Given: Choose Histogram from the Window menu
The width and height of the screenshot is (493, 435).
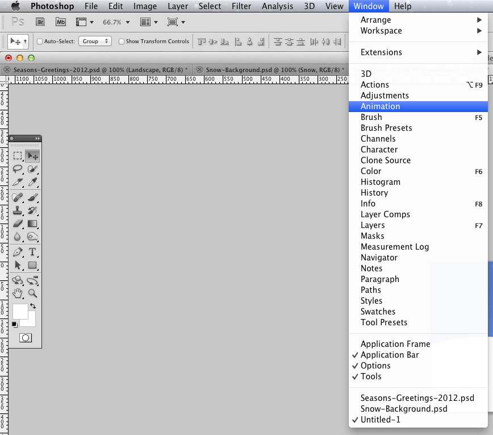Looking at the screenshot, I should tap(418, 182).
